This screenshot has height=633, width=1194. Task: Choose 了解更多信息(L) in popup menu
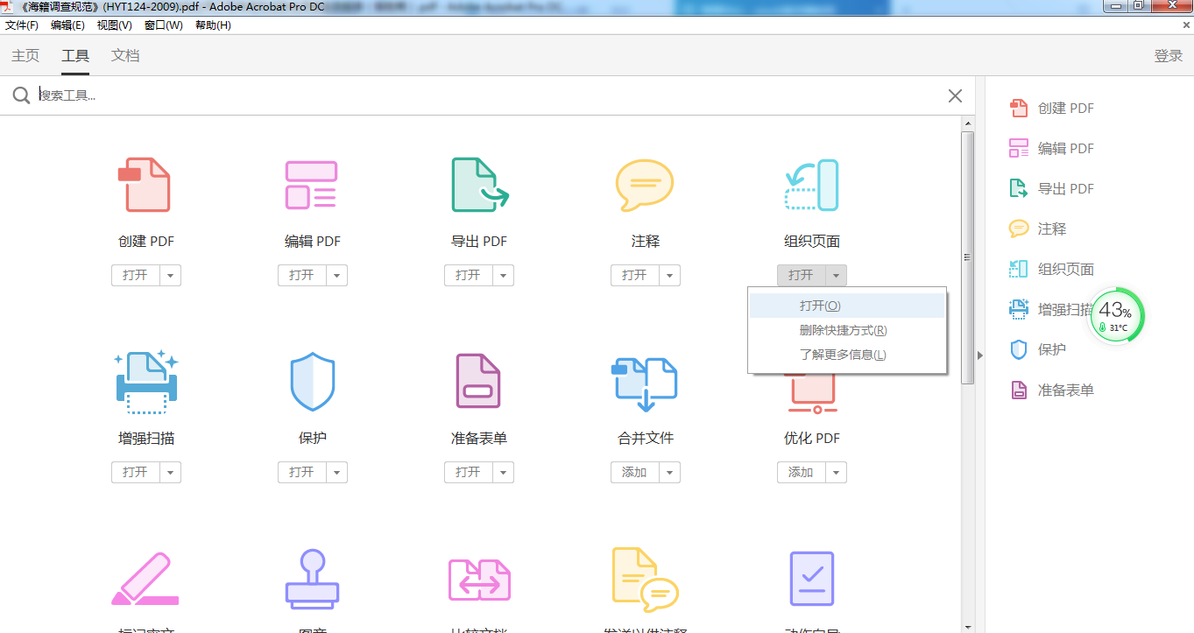click(847, 355)
